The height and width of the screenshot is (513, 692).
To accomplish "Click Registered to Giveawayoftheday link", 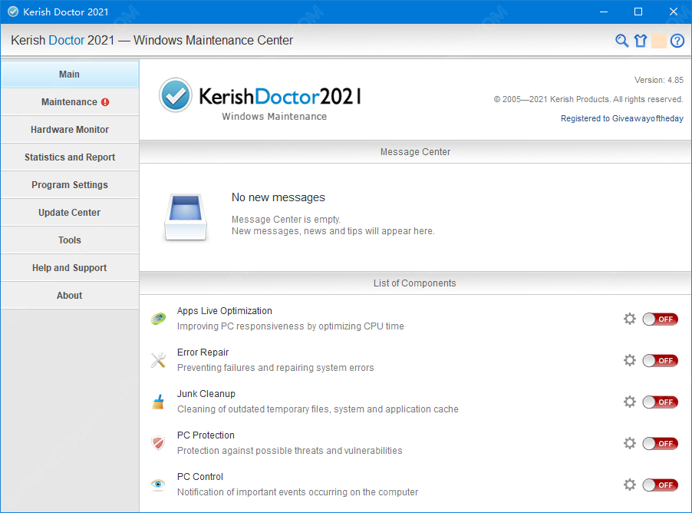I will point(622,118).
